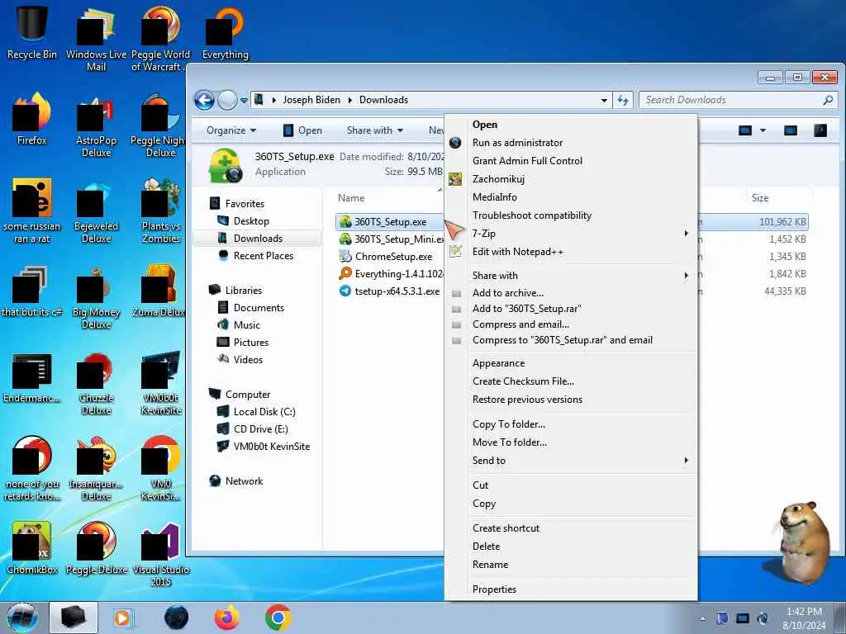Image resolution: width=846 pixels, height=634 pixels.
Task: Click the taskbar clock and date
Action: (x=804, y=618)
